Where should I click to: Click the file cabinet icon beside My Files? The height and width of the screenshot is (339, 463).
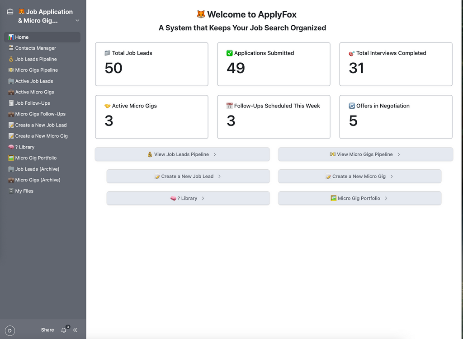click(x=11, y=191)
